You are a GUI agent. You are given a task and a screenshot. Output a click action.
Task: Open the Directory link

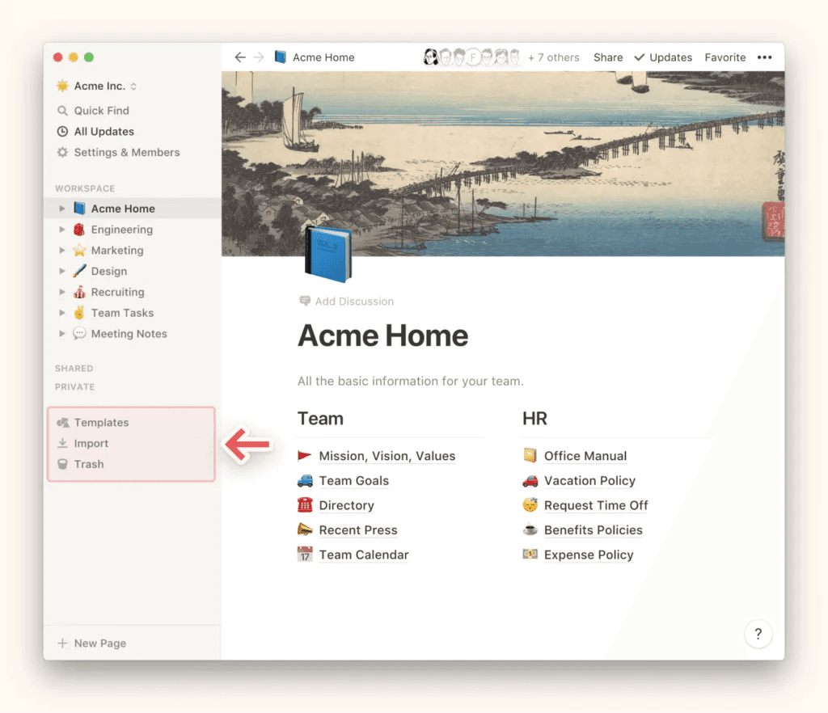[x=346, y=505]
